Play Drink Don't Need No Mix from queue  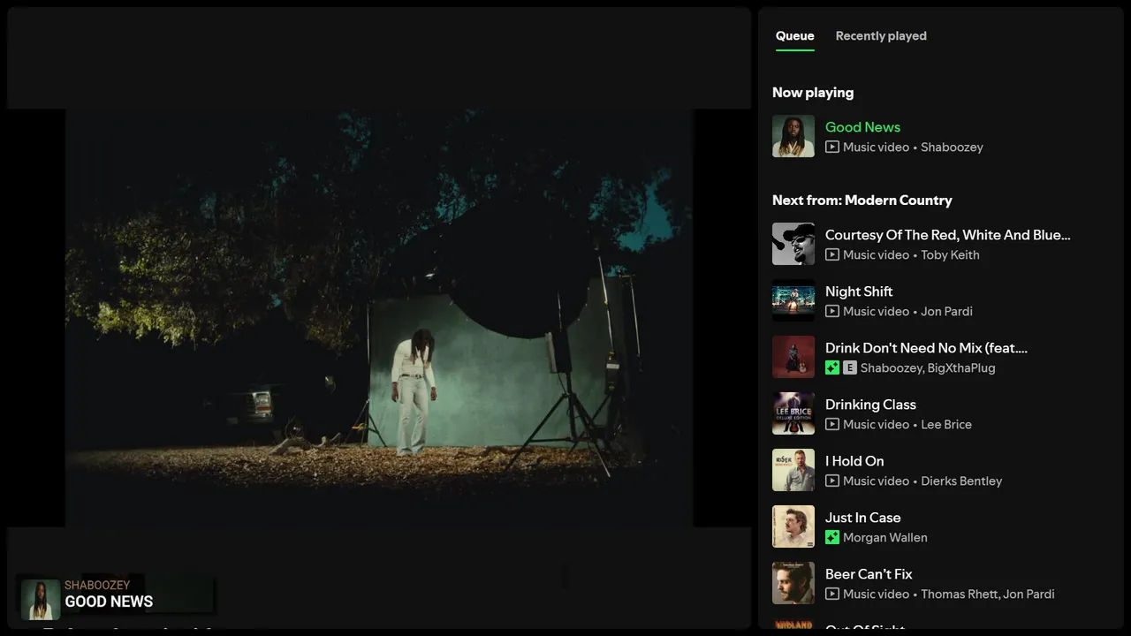[926, 348]
